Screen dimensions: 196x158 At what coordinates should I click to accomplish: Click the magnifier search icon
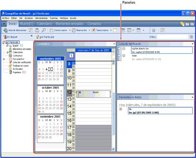pos(44,30)
